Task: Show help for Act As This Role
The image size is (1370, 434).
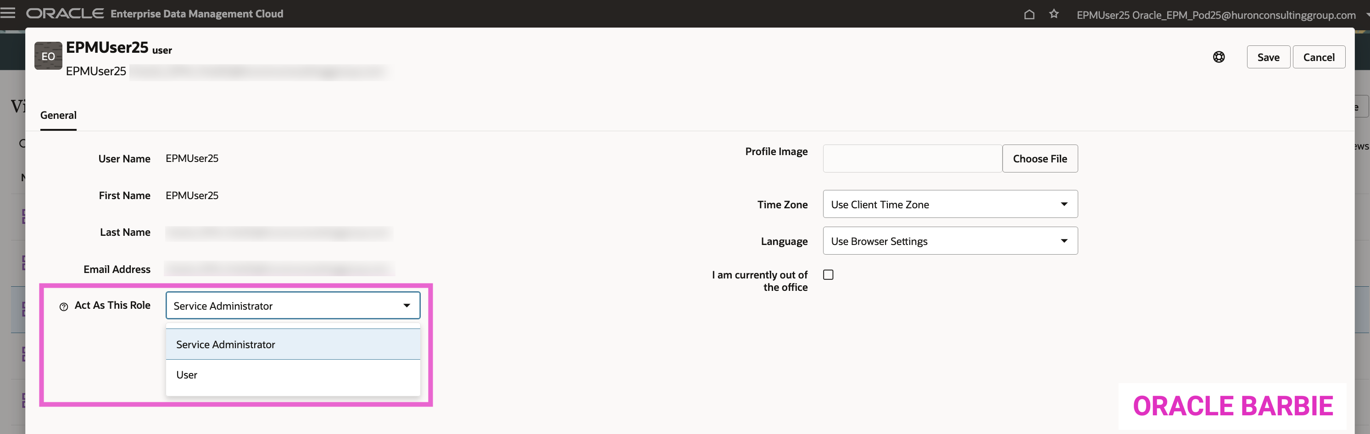Action: pyautogui.click(x=64, y=307)
